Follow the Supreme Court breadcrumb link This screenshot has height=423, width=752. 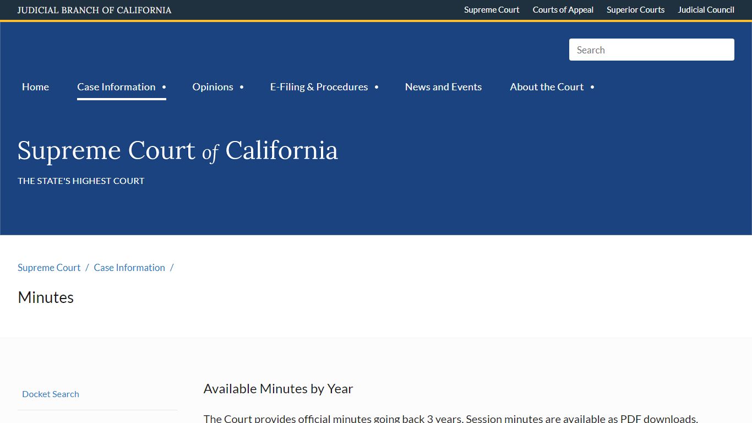tap(49, 268)
